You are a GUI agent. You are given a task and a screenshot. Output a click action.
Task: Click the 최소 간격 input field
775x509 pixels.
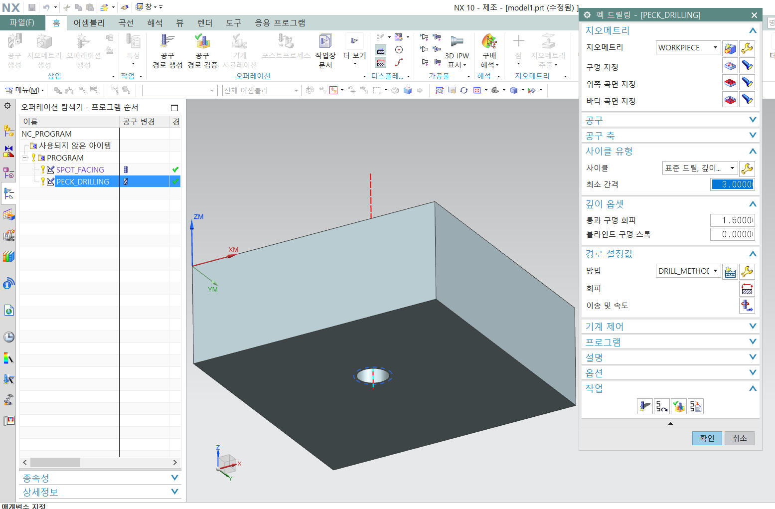[732, 184]
